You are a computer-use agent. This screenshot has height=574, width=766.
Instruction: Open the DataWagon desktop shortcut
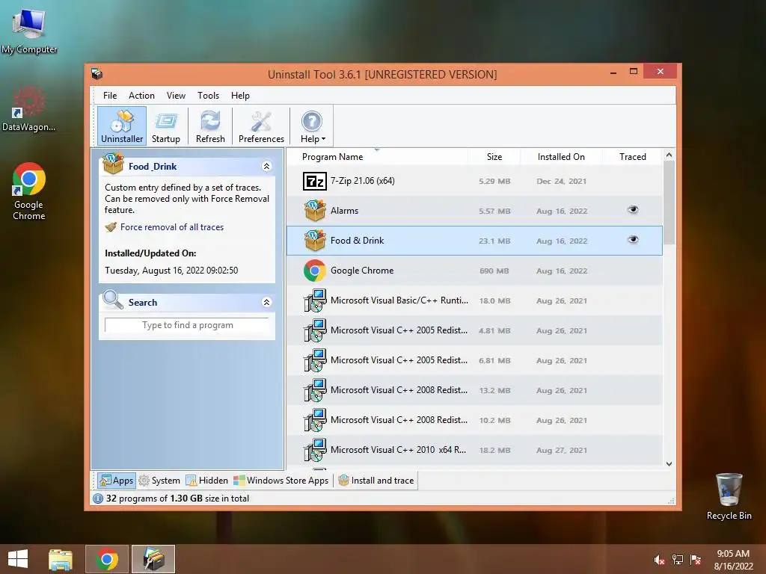tap(29, 109)
